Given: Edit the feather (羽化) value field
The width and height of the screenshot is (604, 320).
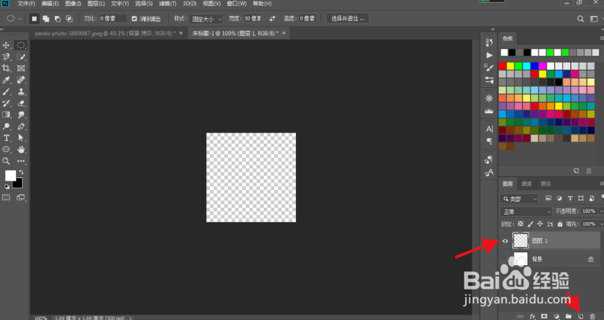Looking at the screenshot, I should pyautogui.click(x=114, y=19).
